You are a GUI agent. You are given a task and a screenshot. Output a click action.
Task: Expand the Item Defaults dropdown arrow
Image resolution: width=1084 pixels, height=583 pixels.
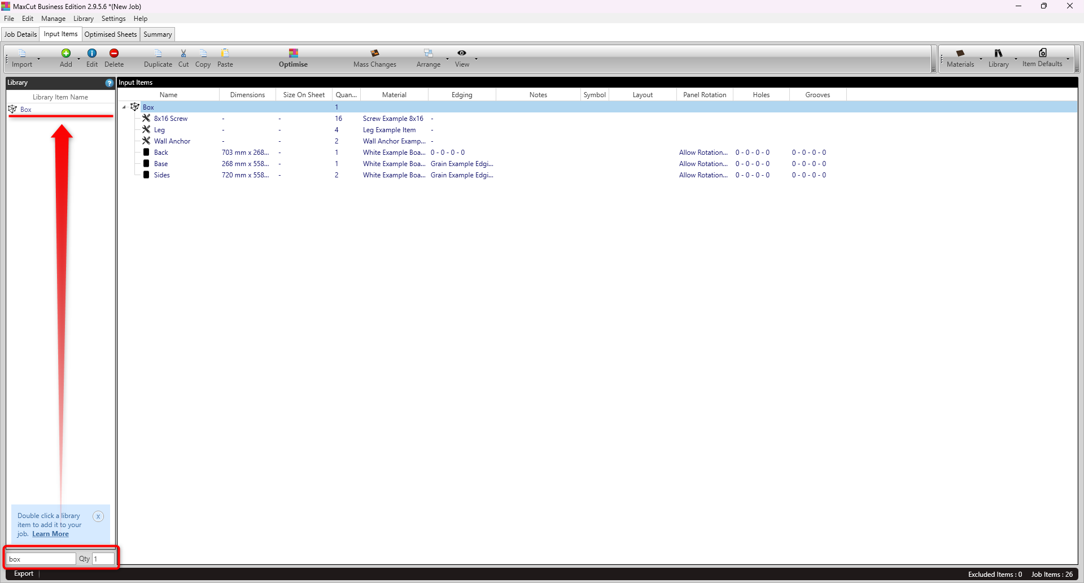(1068, 59)
